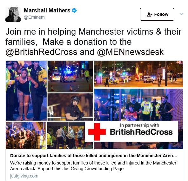Screen dimensions: 188x181
Task: Open photo of police cars with cones
Action: click(x=70, y=76)
